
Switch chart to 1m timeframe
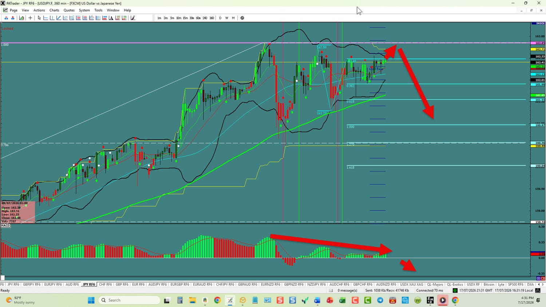159,18
